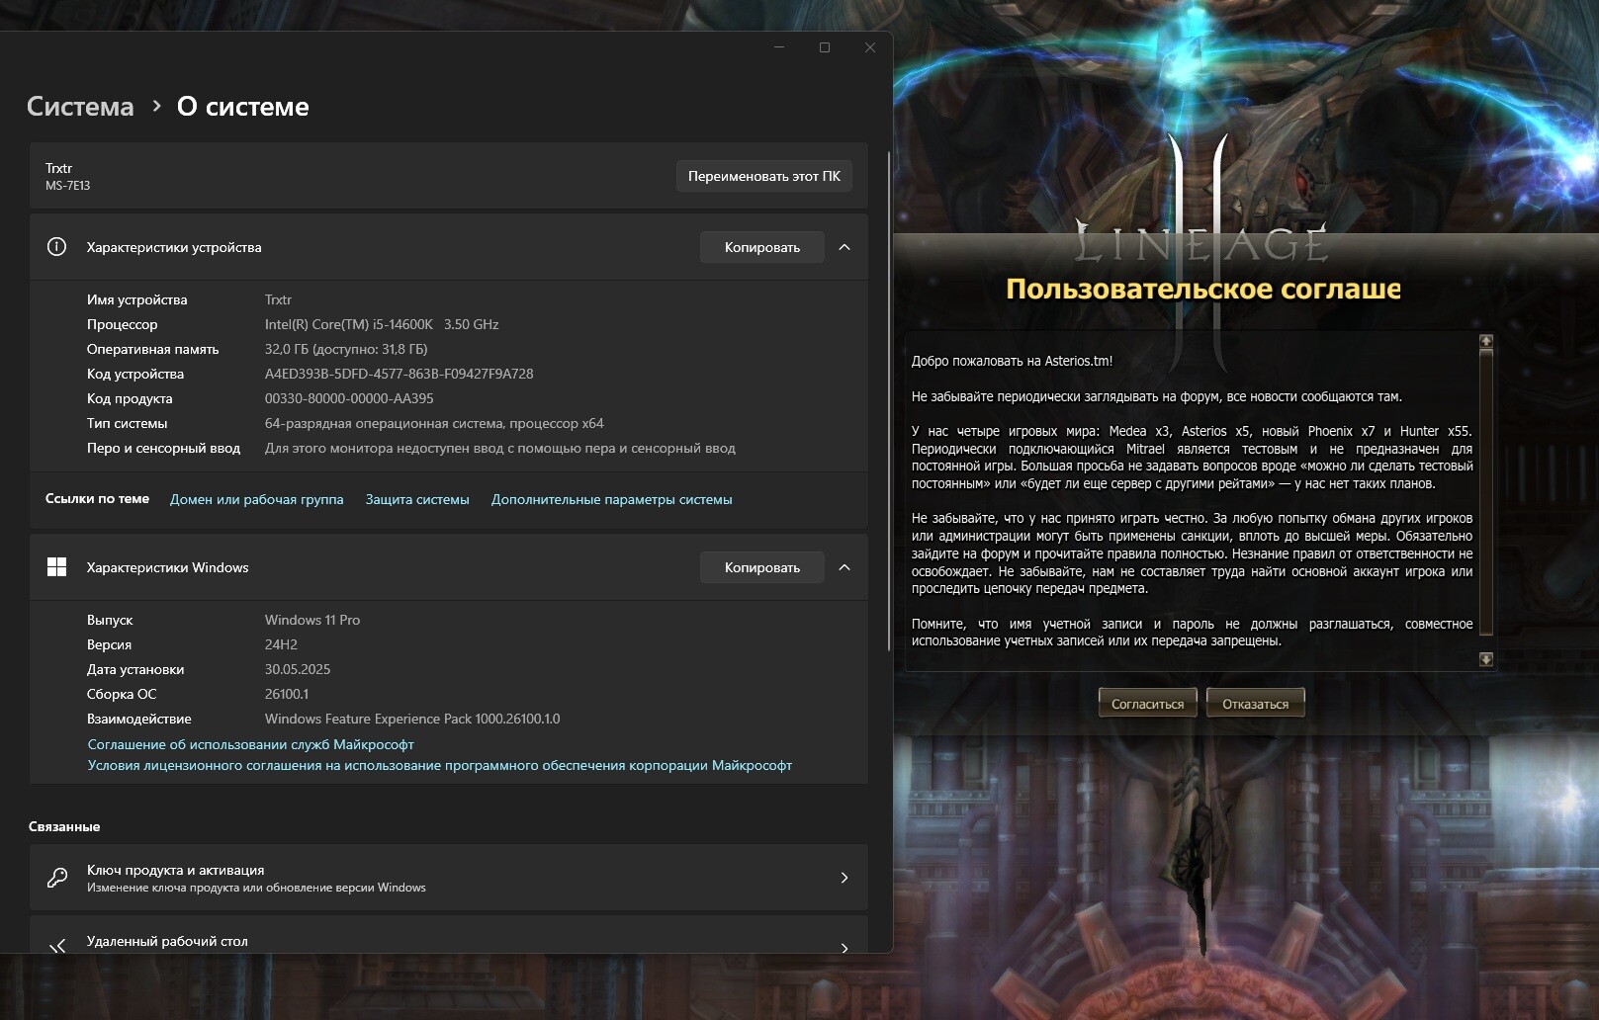Accept the agreement with Согласиться
1599x1020 pixels.
point(1148,704)
